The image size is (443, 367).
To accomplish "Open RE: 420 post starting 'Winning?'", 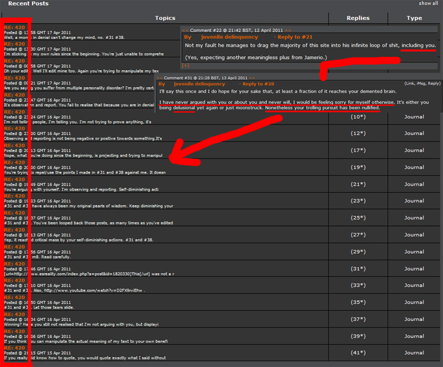I will (15, 314).
